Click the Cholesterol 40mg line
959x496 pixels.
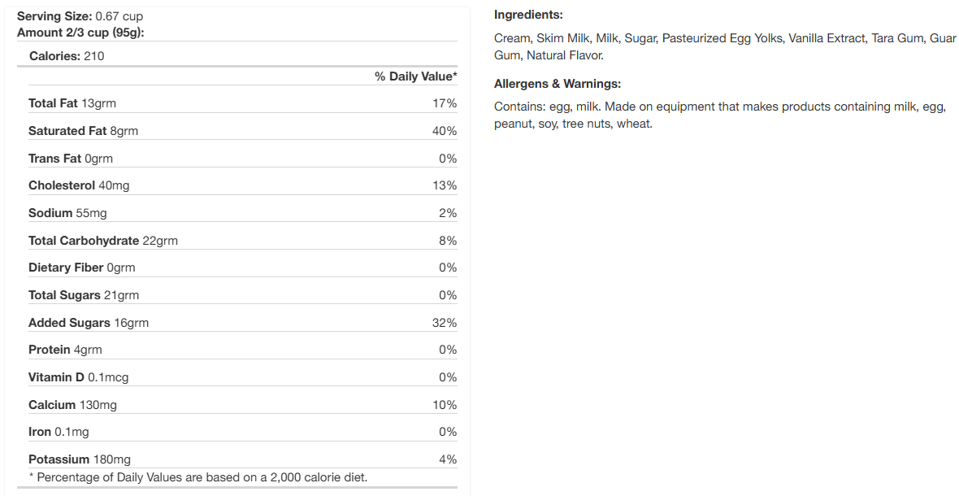[x=79, y=185]
